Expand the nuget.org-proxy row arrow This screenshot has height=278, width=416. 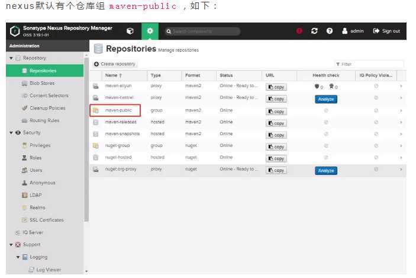tap(401, 170)
